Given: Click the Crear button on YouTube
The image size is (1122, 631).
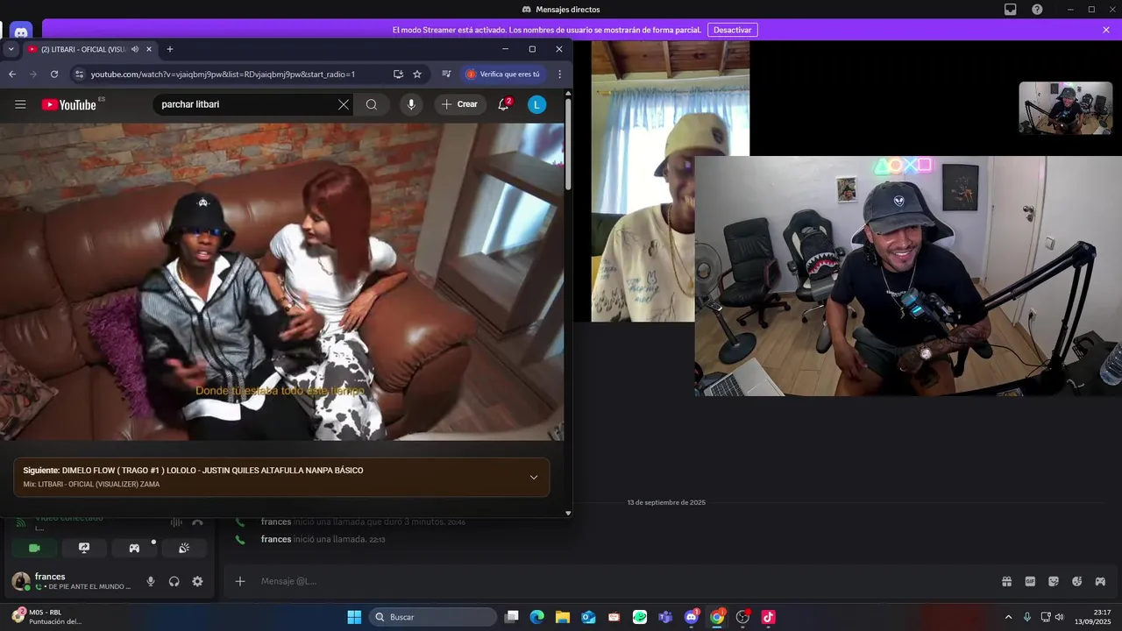Looking at the screenshot, I should coord(460,104).
